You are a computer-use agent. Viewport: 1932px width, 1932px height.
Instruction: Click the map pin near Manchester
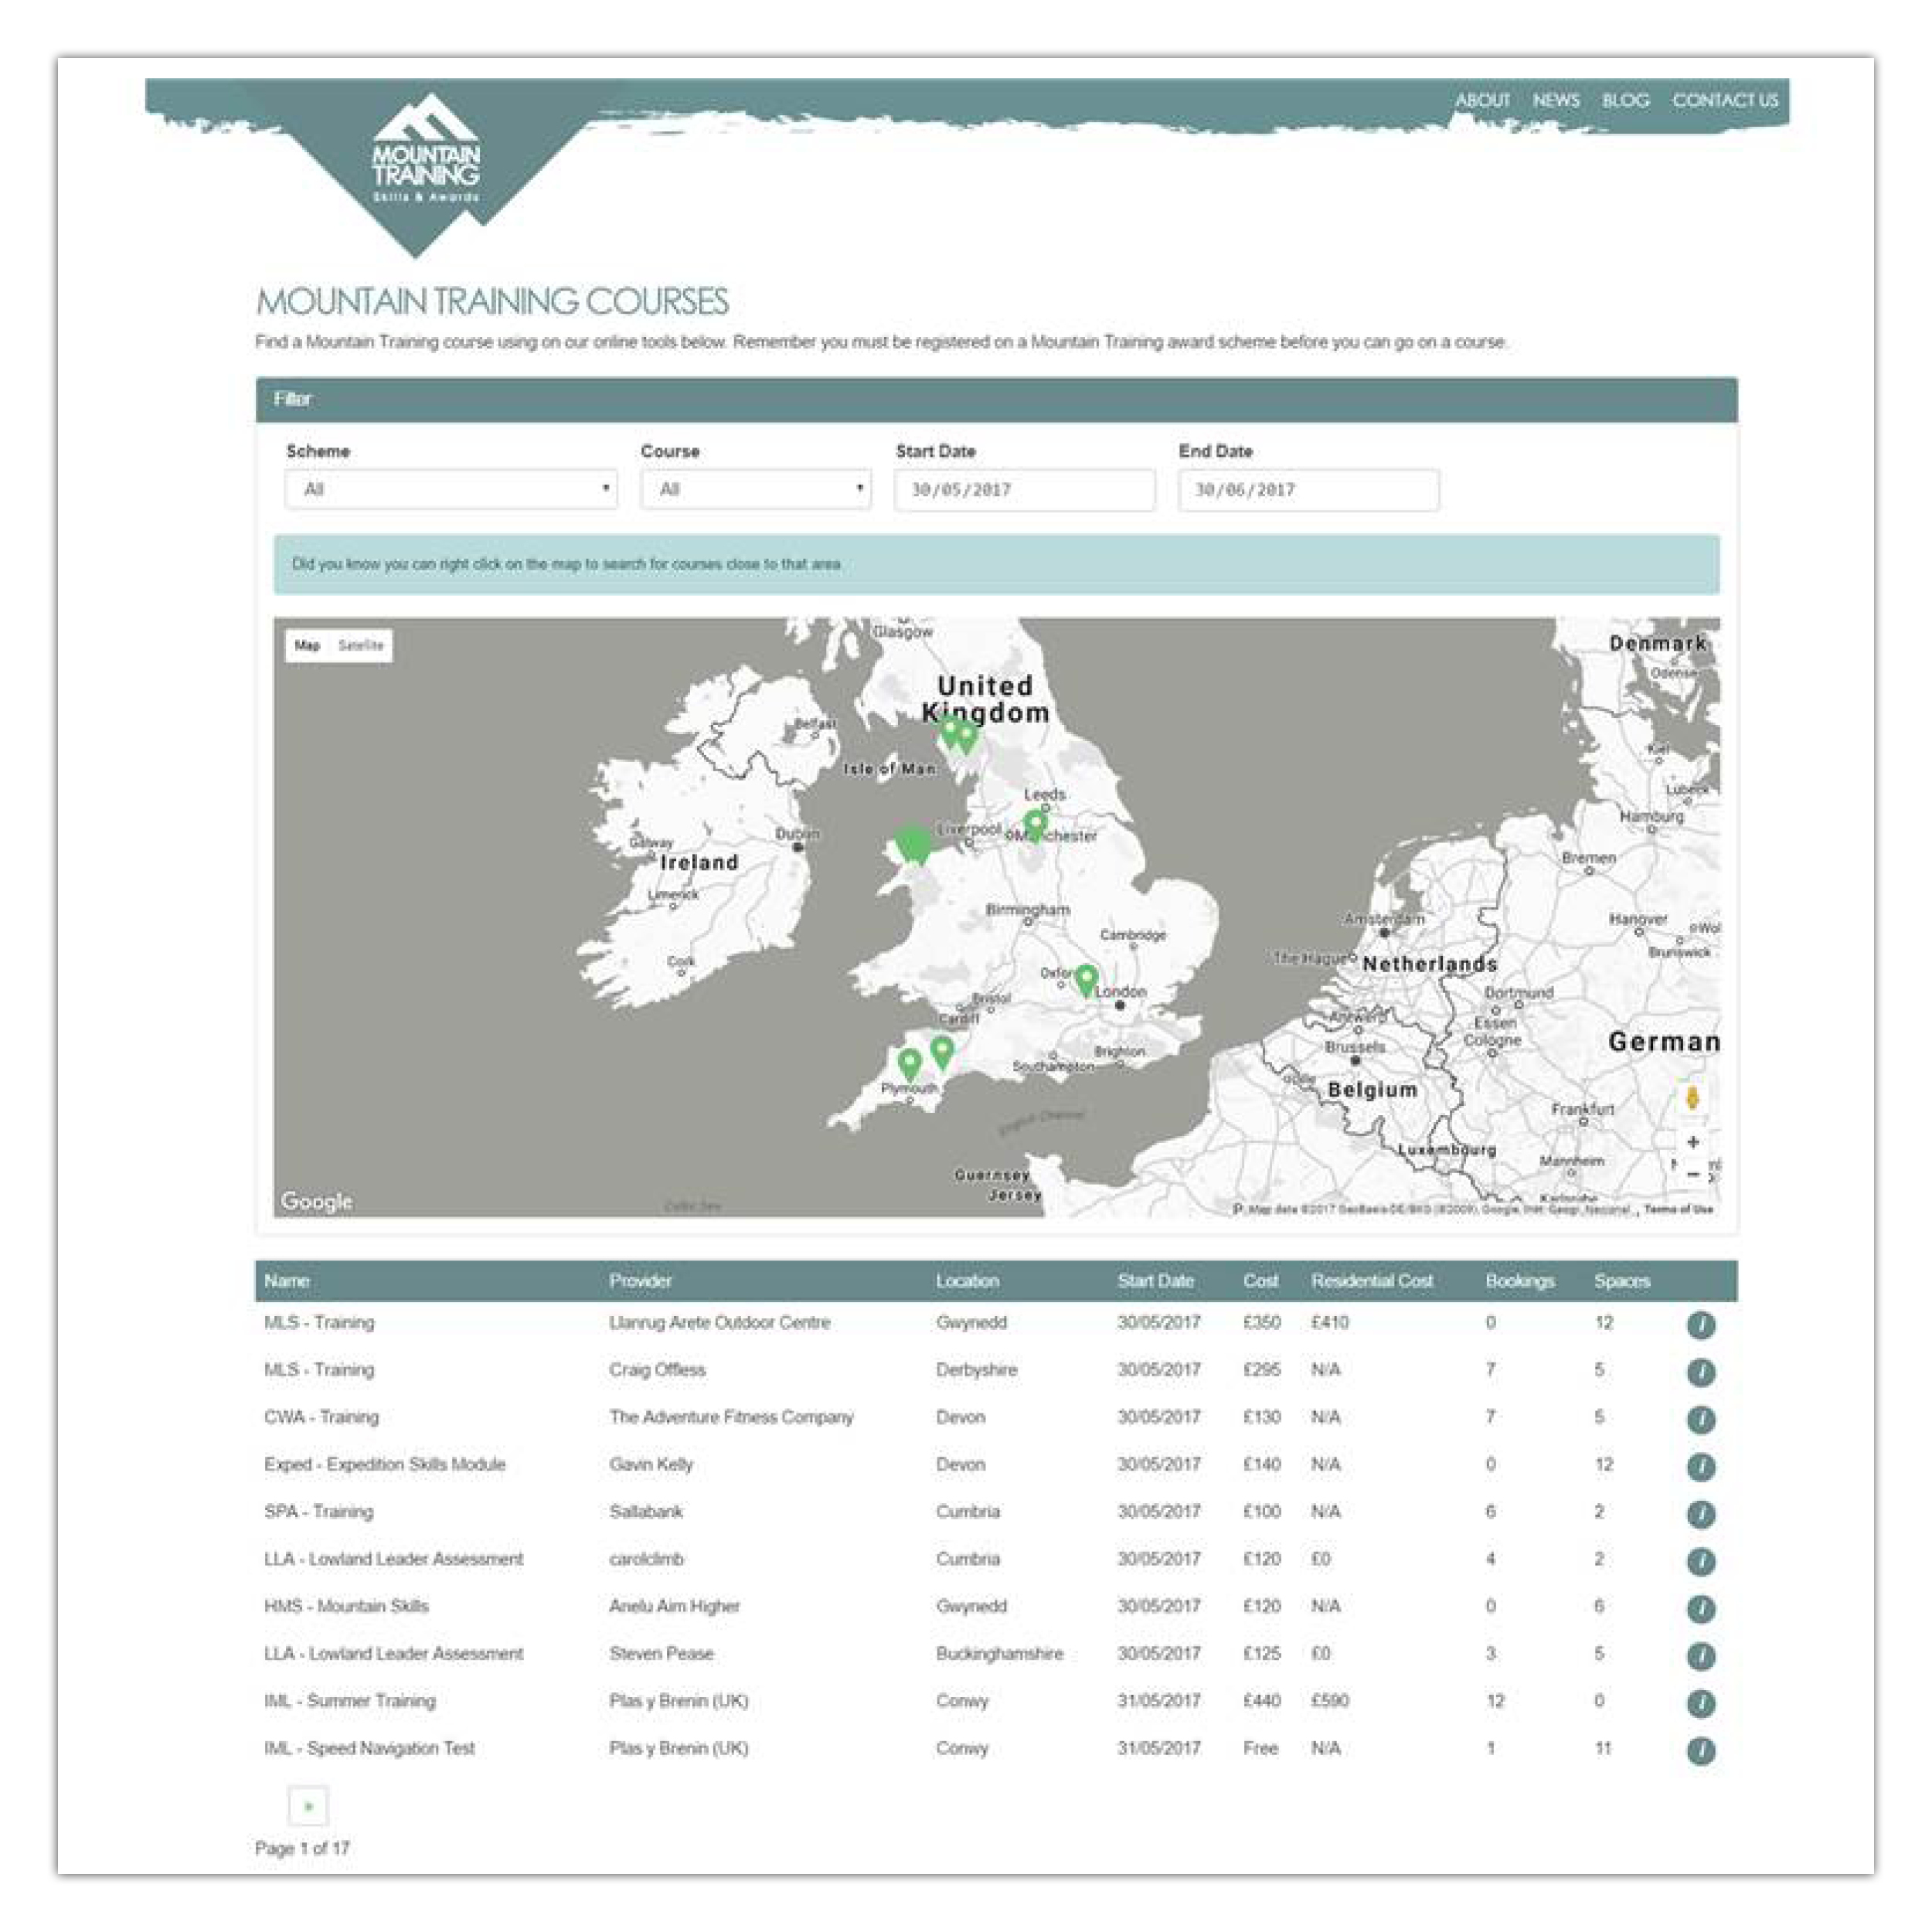1035,826
